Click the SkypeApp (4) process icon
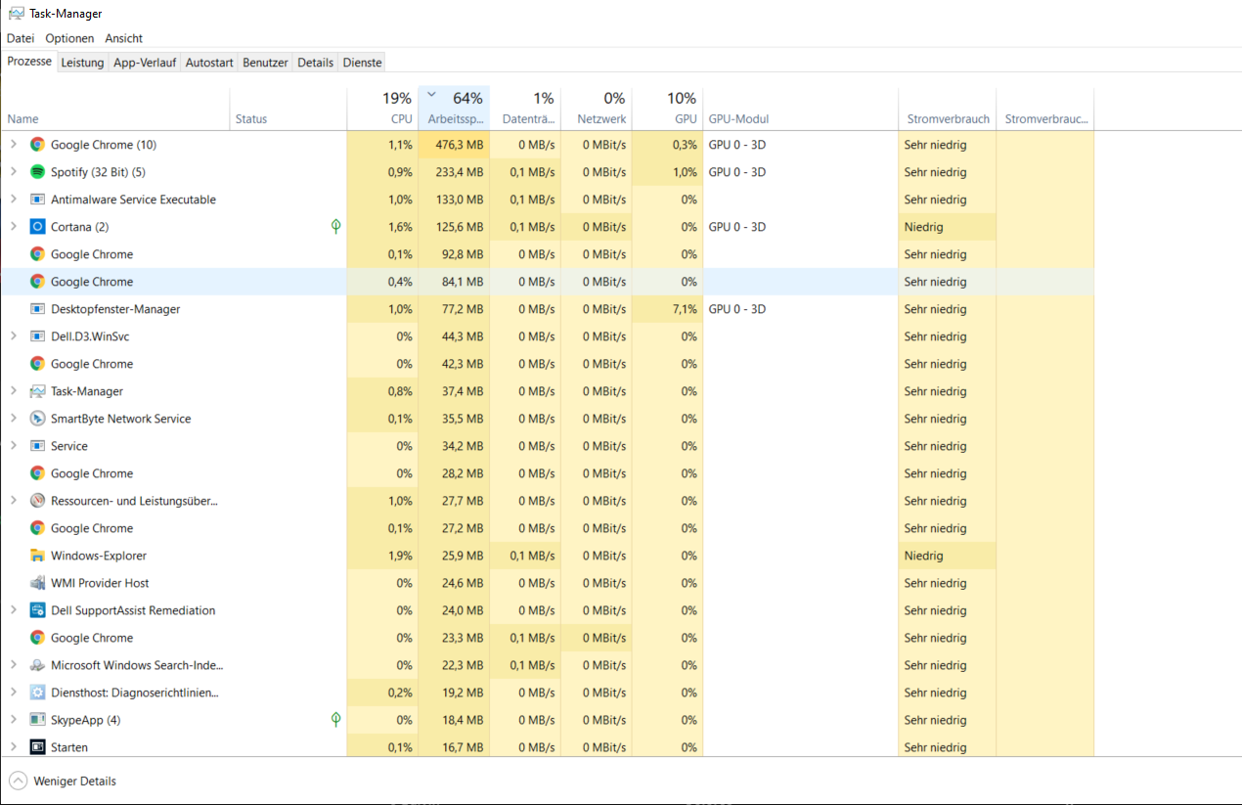This screenshot has width=1242, height=805. [37, 720]
